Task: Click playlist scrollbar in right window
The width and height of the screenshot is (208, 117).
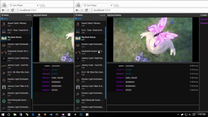Action: point(105,63)
